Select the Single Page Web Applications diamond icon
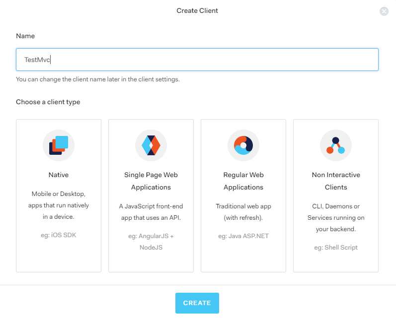 (x=151, y=145)
